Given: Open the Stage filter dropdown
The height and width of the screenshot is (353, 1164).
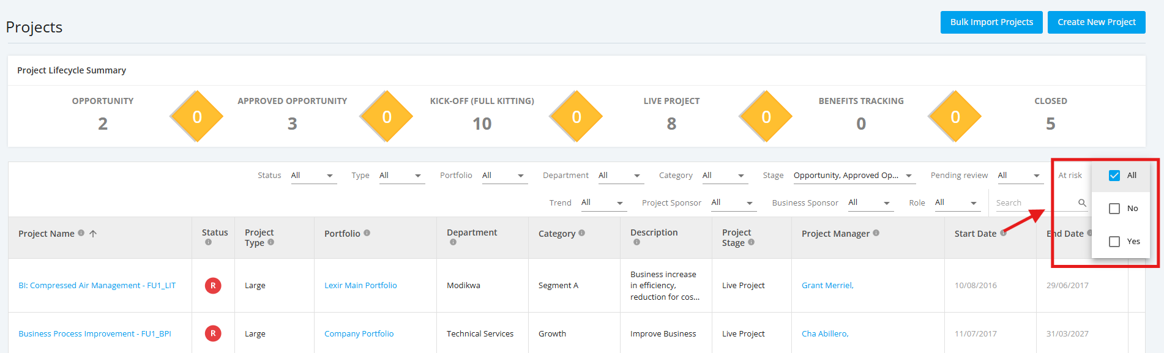Looking at the screenshot, I should (x=853, y=176).
